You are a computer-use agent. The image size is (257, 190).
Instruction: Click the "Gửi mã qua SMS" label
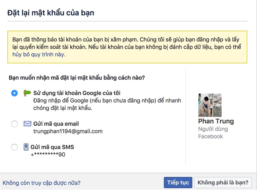click(52, 147)
